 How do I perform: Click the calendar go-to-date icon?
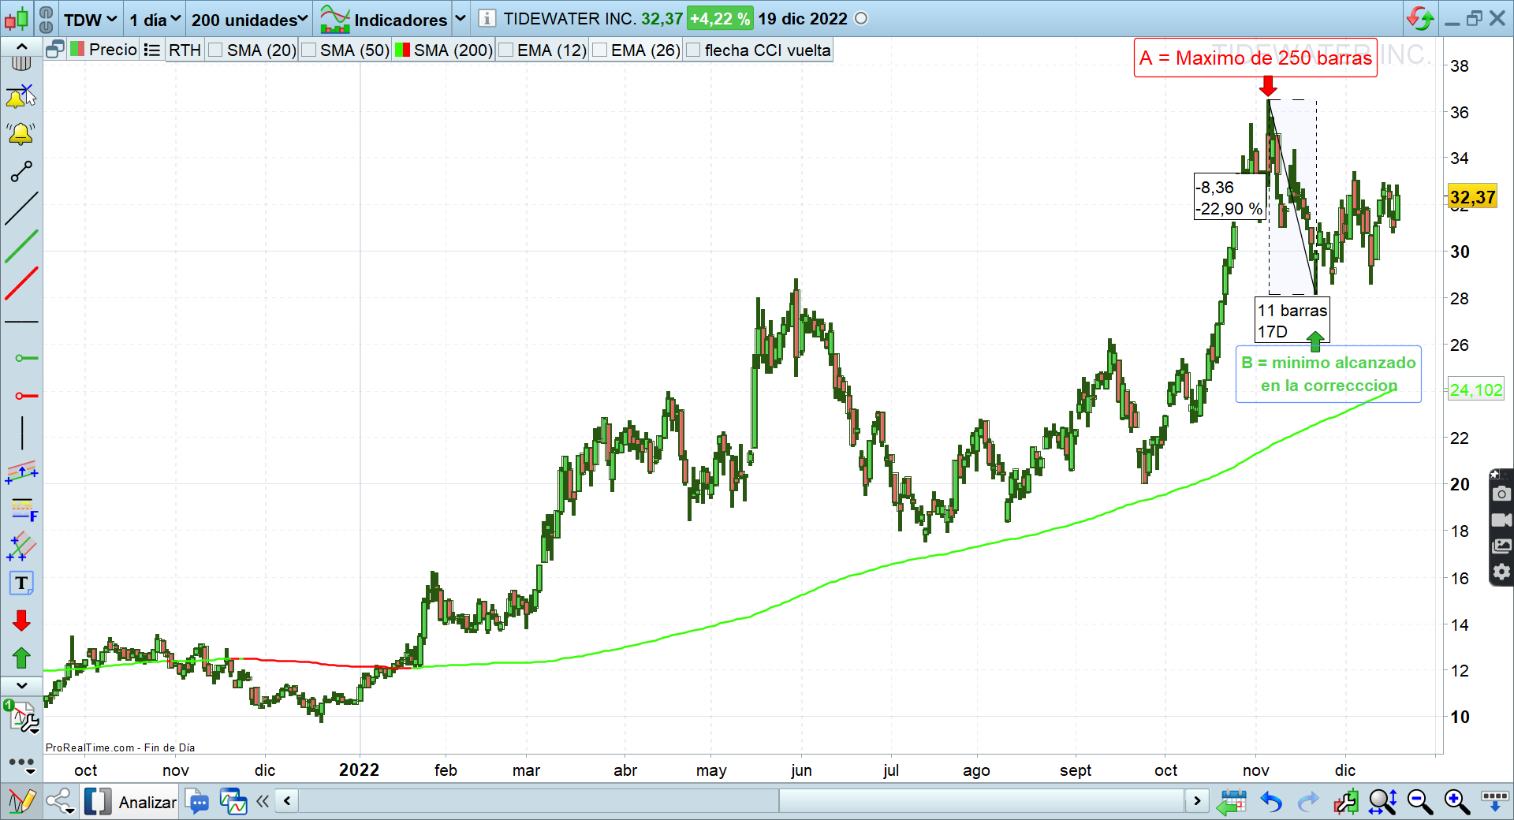pyautogui.click(x=1231, y=802)
